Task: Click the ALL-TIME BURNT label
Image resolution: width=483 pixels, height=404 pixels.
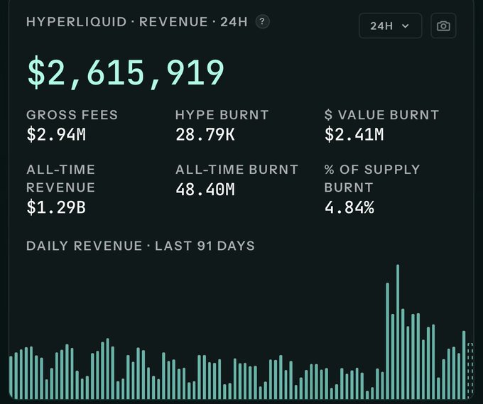Action: pyautogui.click(x=237, y=170)
